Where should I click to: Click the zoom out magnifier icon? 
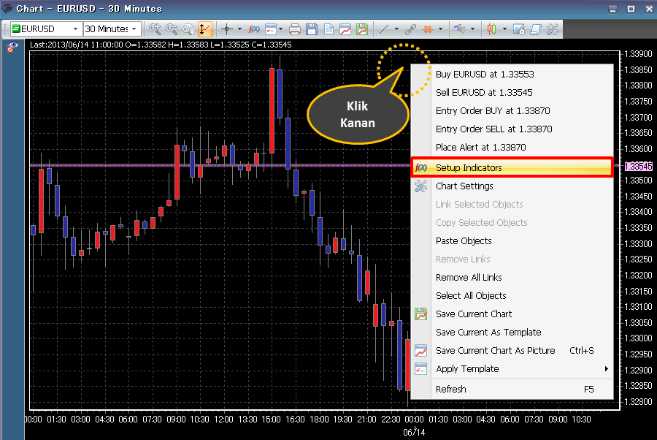tap(172, 29)
